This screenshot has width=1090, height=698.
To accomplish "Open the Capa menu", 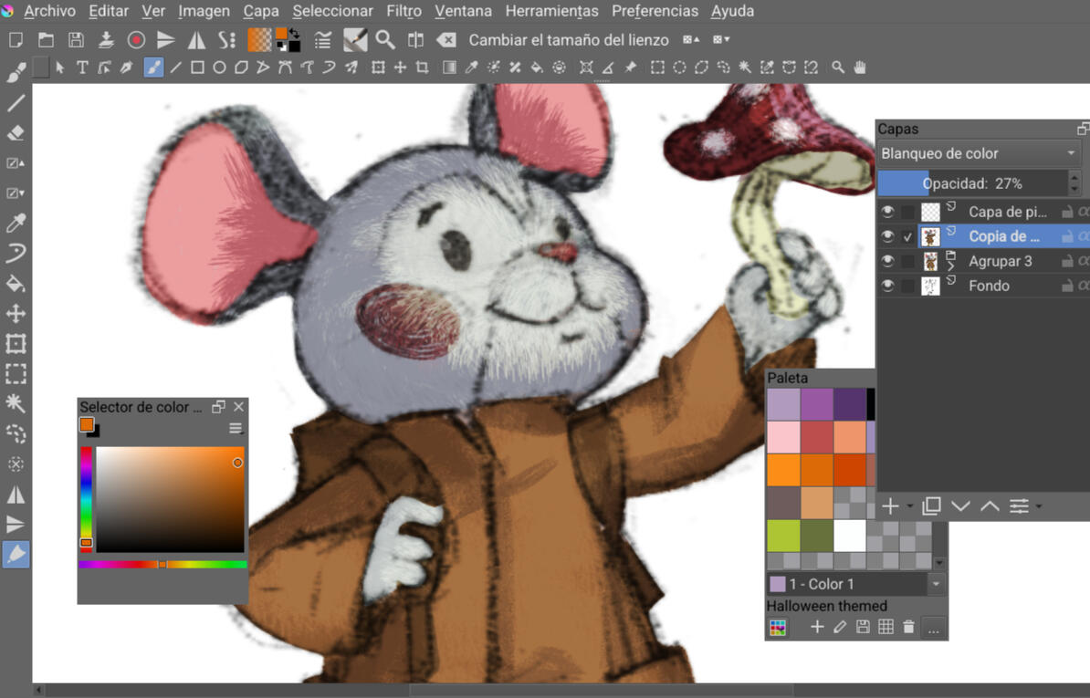I will pyautogui.click(x=261, y=11).
